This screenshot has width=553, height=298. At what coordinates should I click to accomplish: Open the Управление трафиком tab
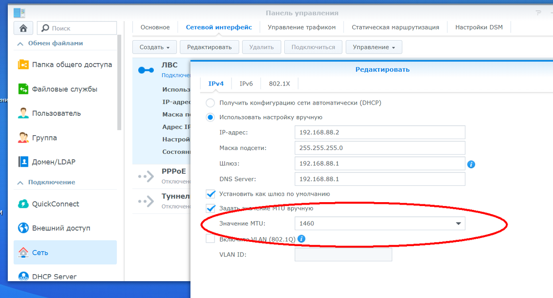pyautogui.click(x=302, y=27)
